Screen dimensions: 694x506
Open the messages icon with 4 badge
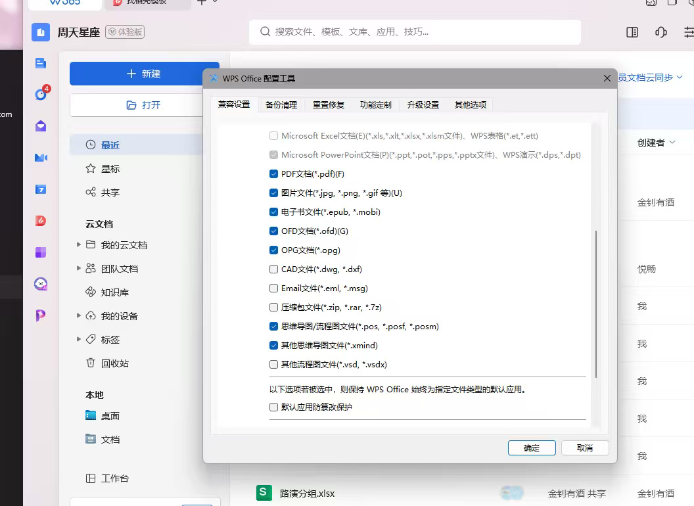tap(41, 94)
